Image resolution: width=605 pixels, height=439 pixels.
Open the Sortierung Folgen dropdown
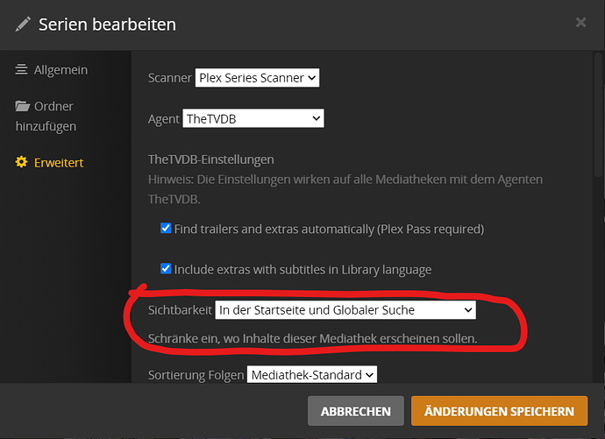312,375
